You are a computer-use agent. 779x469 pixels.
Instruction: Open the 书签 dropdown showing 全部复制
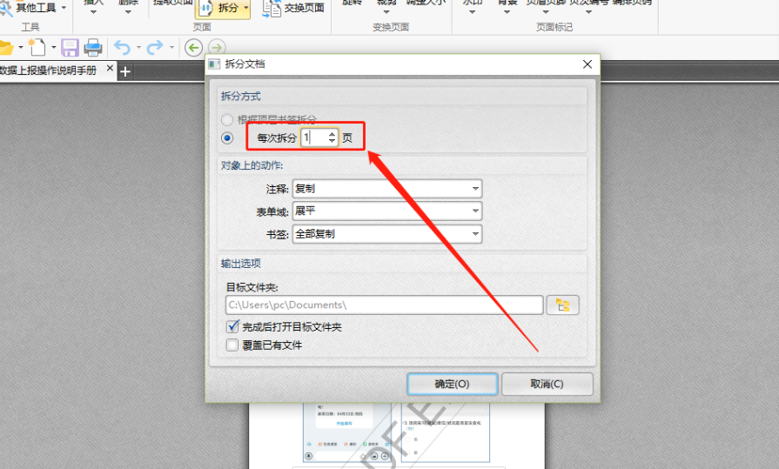(x=387, y=234)
